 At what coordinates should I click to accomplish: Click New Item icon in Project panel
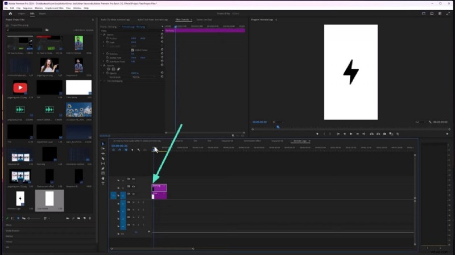[84, 218]
